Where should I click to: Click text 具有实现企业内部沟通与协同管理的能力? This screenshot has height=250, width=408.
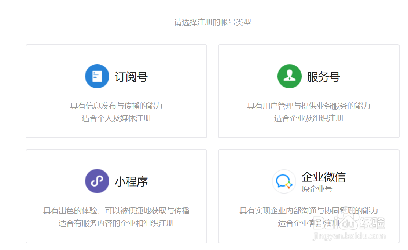point(309,211)
